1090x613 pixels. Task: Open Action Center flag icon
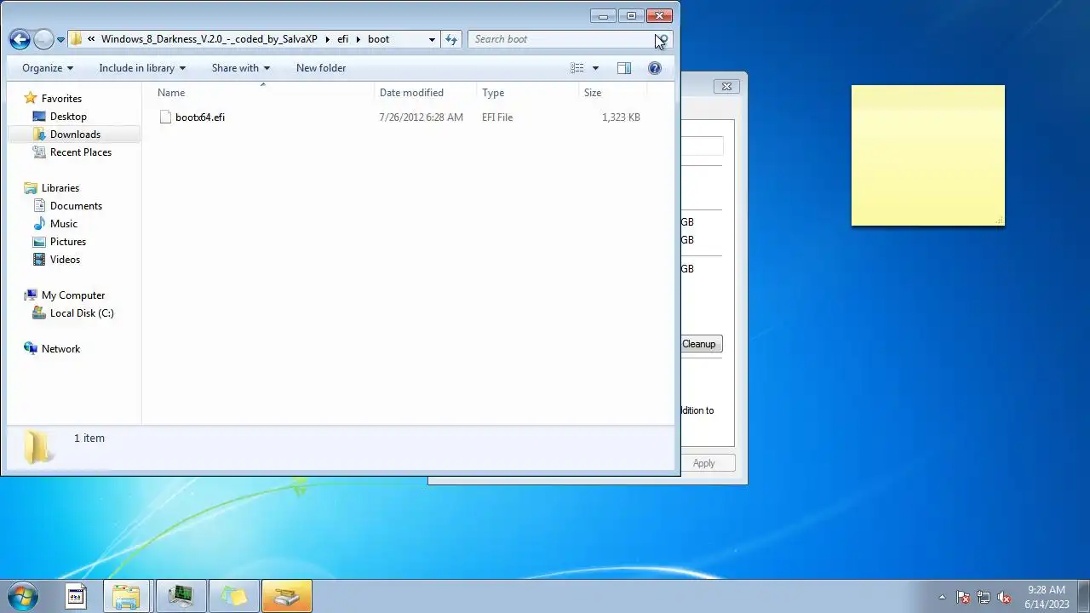[x=963, y=598]
